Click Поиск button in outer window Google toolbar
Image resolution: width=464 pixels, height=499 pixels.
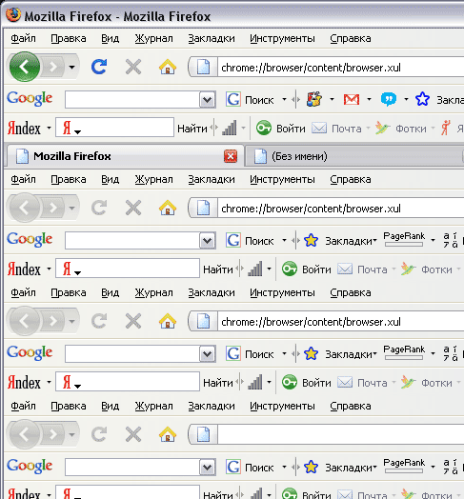(251, 100)
